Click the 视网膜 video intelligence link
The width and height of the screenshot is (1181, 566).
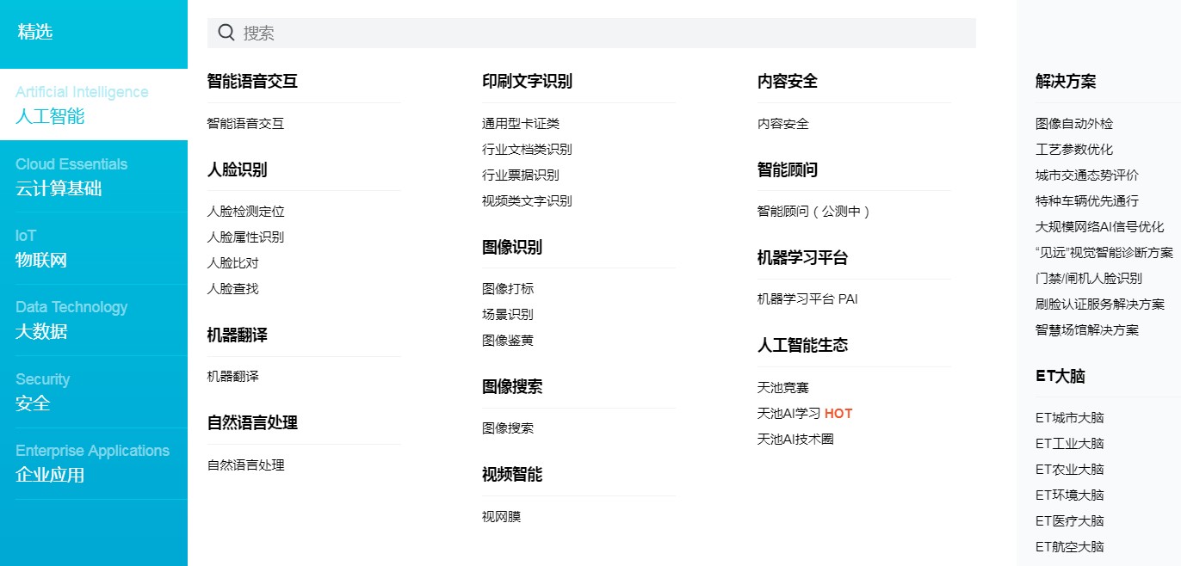[501, 517]
